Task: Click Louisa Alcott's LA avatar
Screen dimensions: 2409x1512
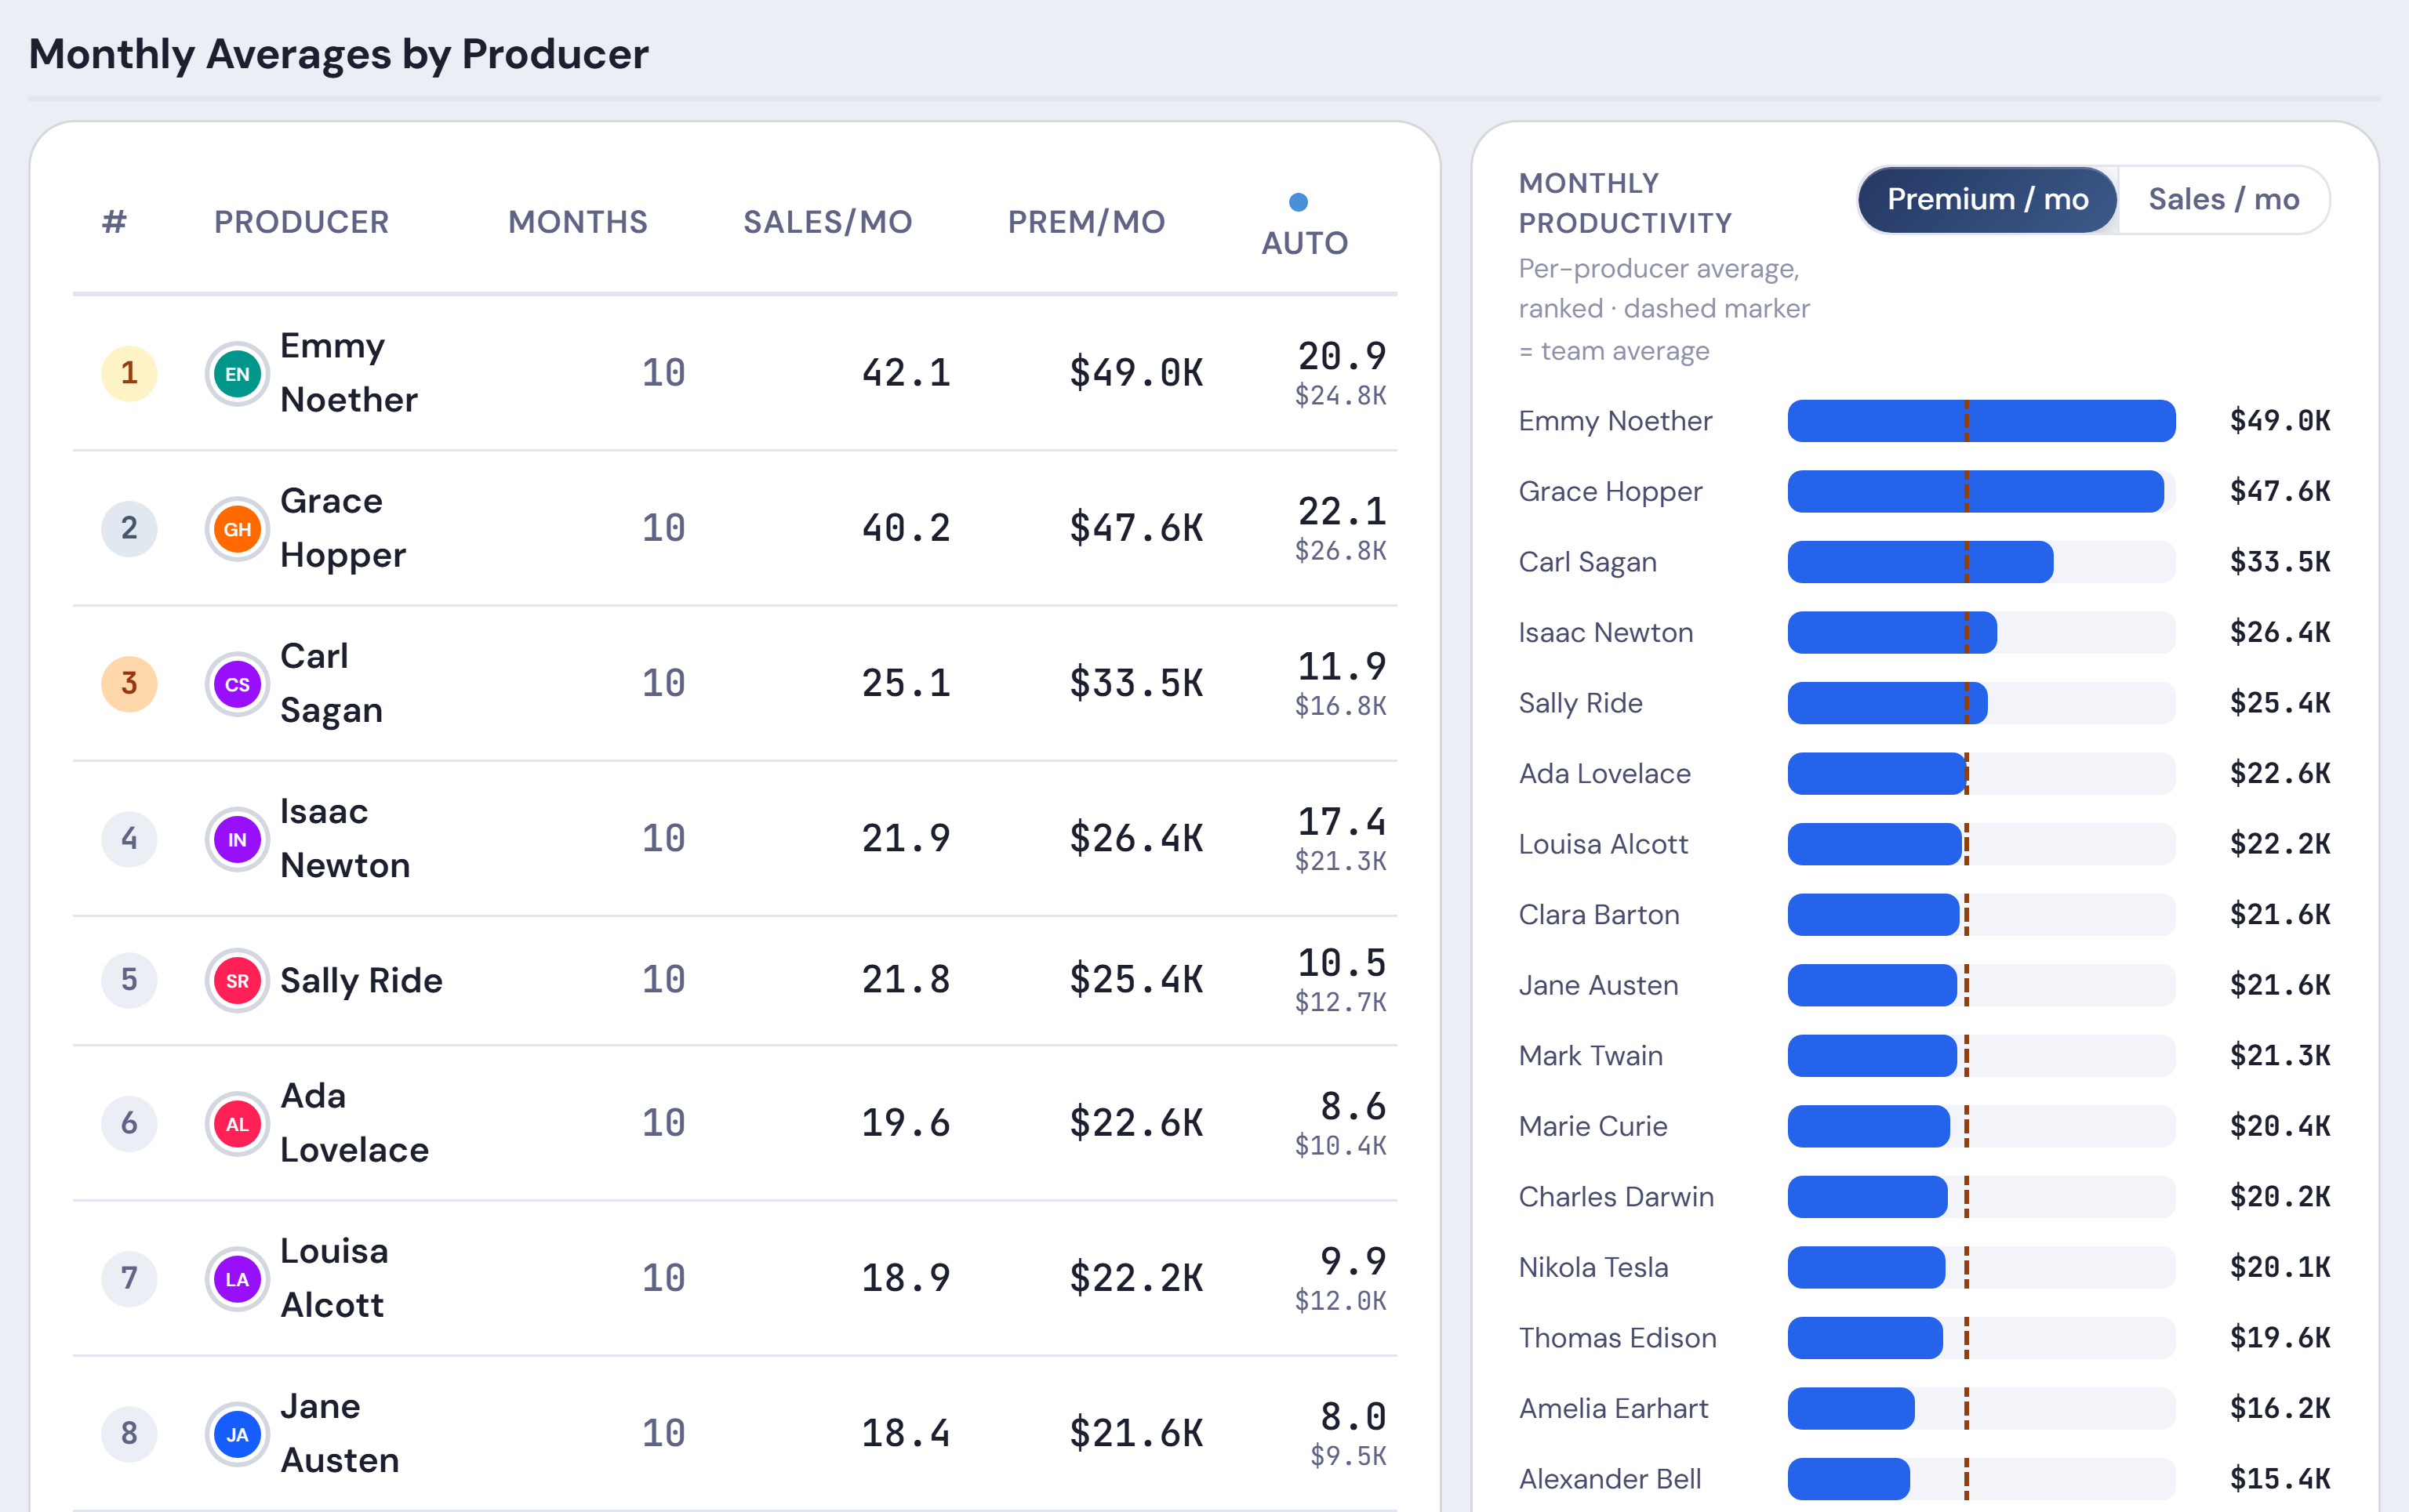Action: [x=237, y=1279]
